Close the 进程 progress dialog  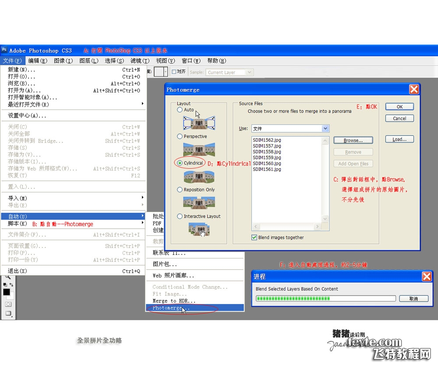[427, 276]
